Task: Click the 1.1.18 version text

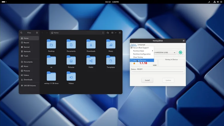Action: pyautogui.click(x=143, y=63)
